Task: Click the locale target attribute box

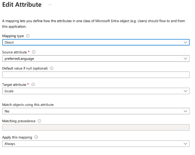Action: pos(96,91)
